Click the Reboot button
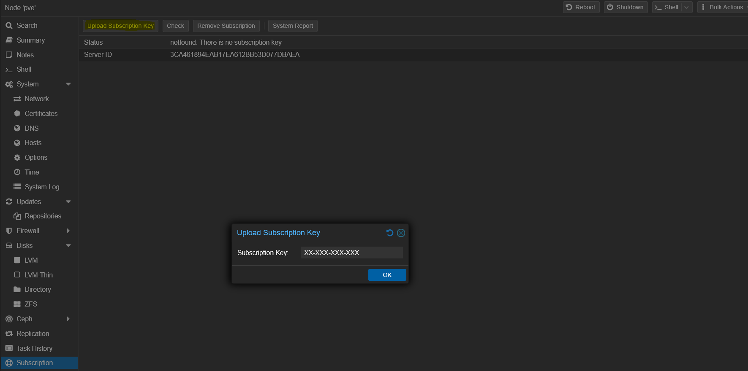Image resolution: width=748 pixels, height=371 pixels. [581, 7]
